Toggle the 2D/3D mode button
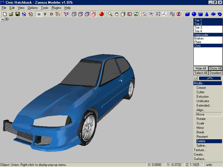Image resolution: width=223 pixels, height=167 pixels. coord(172,14)
